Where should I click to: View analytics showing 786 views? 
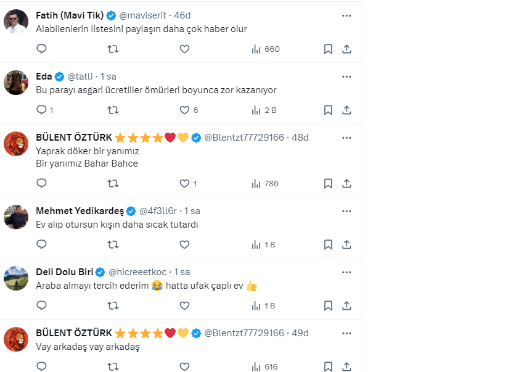point(265,183)
